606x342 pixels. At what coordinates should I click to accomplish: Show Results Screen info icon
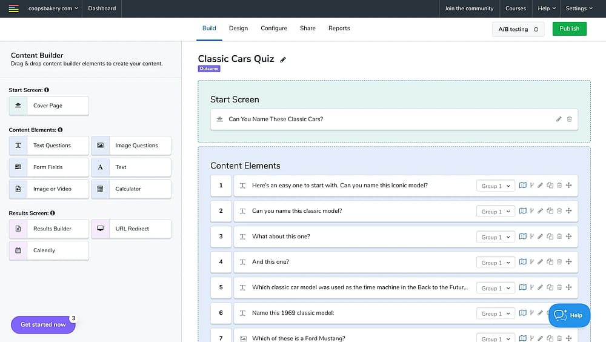click(53, 213)
